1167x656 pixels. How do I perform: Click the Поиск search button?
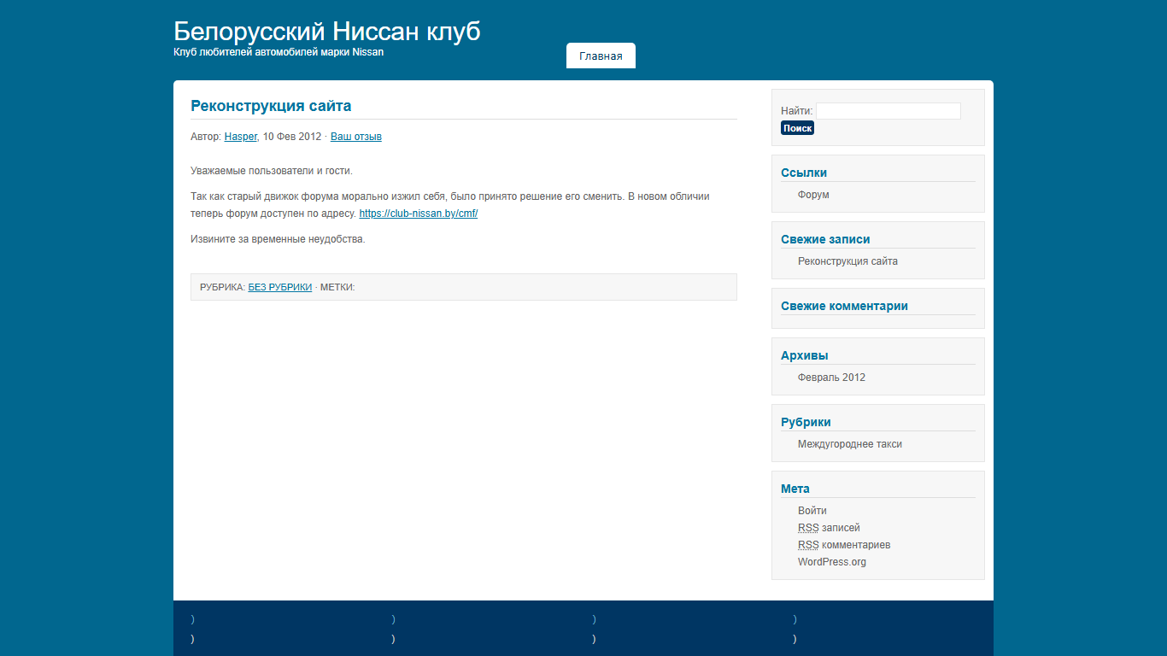point(797,128)
